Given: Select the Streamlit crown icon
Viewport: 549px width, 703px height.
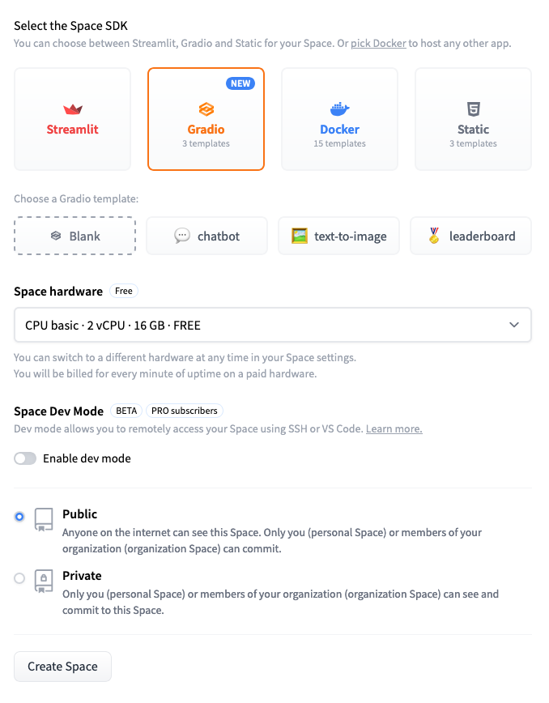Looking at the screenshot, I should click(x=73, y=109).
